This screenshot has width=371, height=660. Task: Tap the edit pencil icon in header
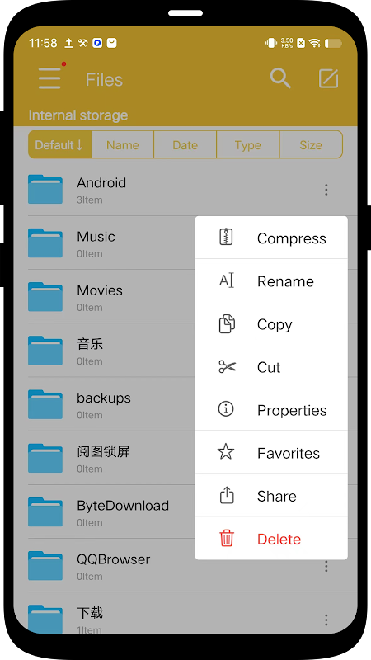click(x=328, y=78)
